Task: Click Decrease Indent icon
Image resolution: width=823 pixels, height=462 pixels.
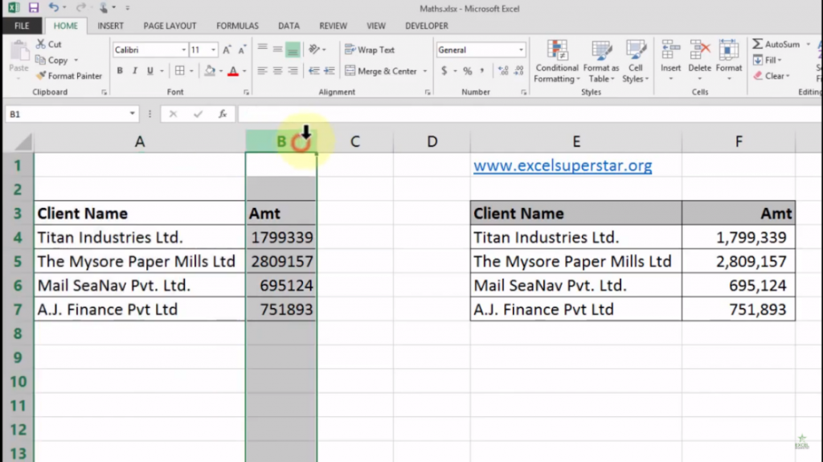Action: tap(314, 71)
